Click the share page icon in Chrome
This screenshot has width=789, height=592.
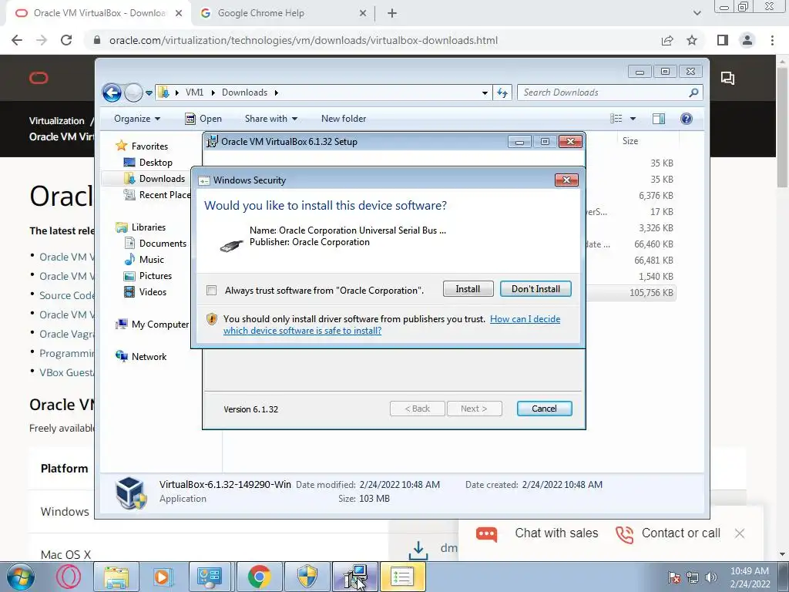667,40
